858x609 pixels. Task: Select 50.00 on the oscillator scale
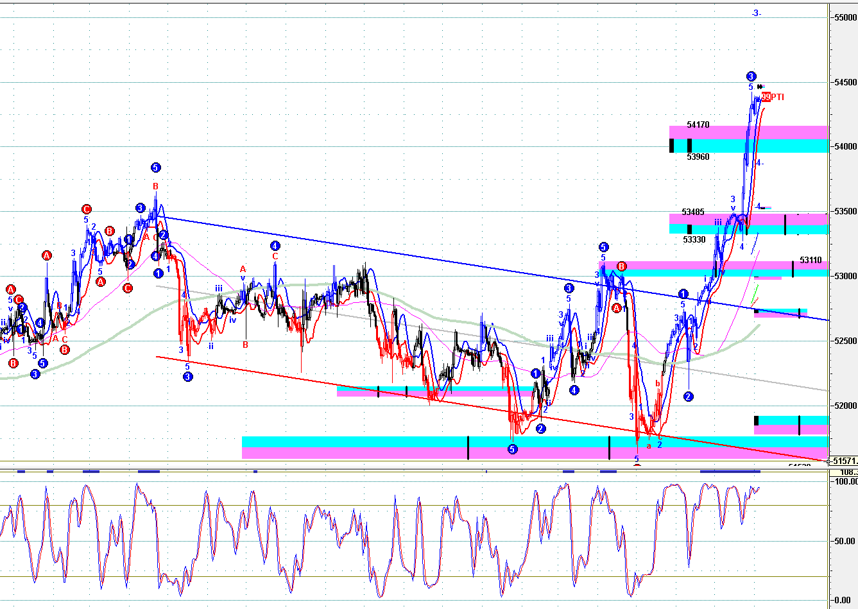point(846,541)
